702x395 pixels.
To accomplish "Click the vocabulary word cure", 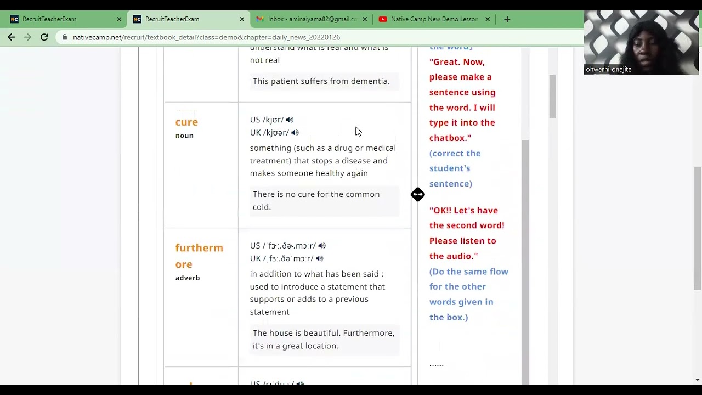I will 186,122.
